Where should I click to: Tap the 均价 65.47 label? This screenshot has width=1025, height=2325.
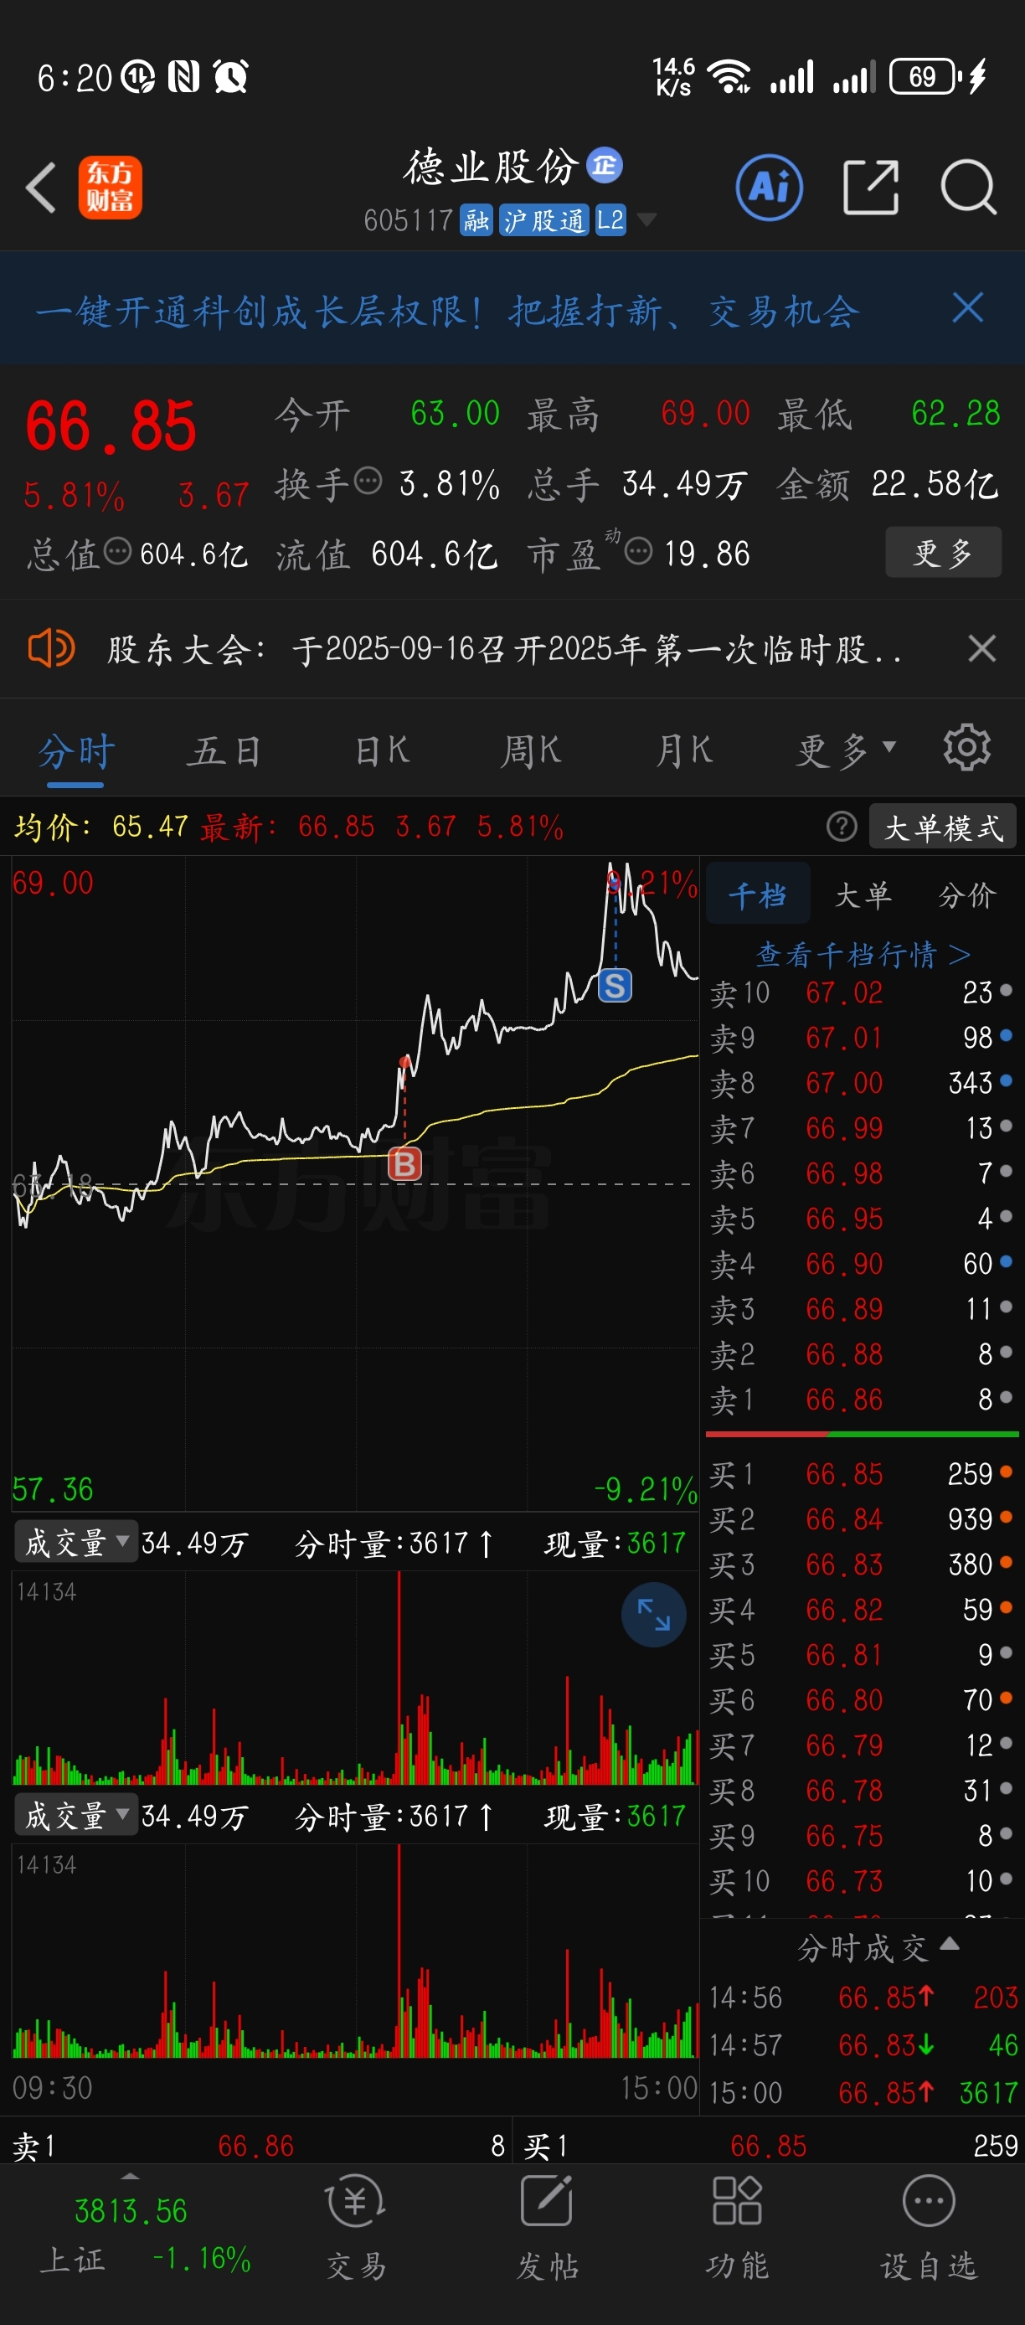tap(101, 826)
